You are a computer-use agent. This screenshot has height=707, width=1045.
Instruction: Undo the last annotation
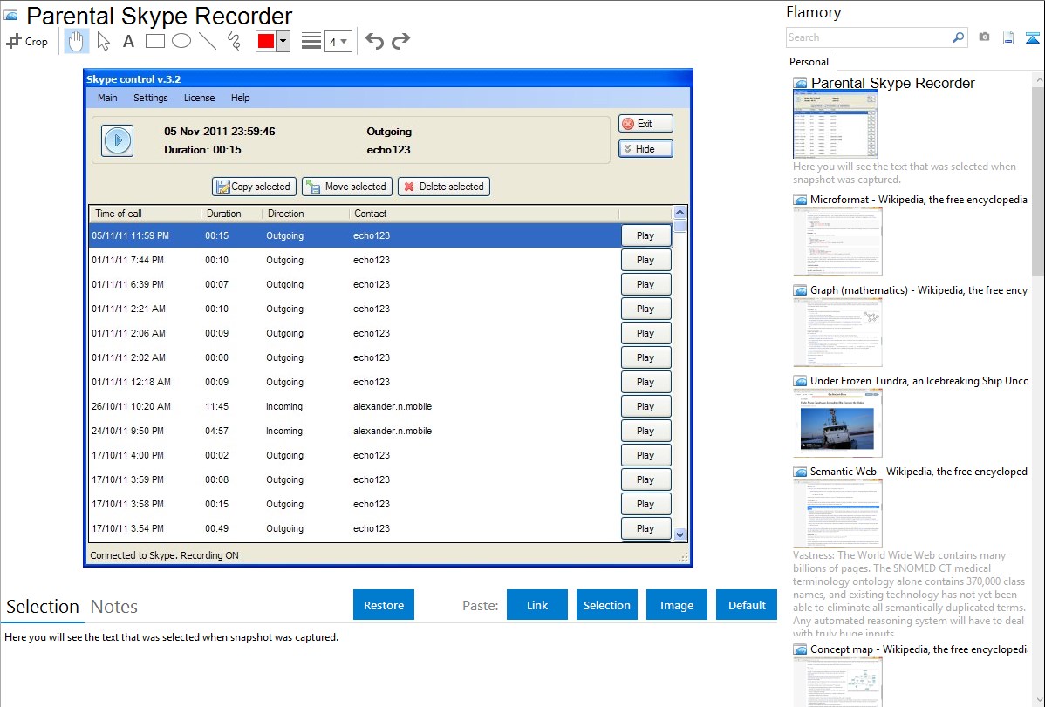[374, 41]
